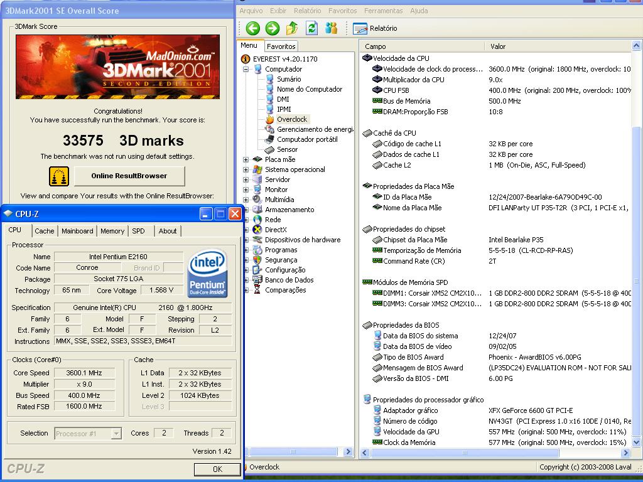Click the Sistema operacional Windows flag icon
Viewport: 643px width, 482px height.
pos(257,169)
